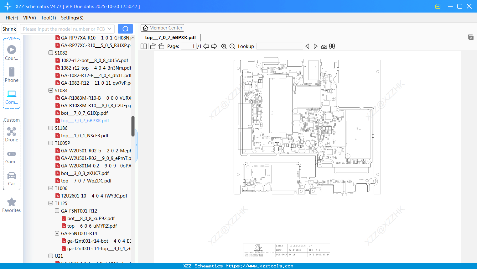Open the Member Center
Viewport: 477px width, 269px height.
162,28
